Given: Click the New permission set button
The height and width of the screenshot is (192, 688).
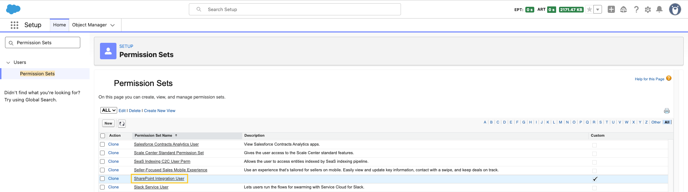Looking at the screenshot, I should 109,123.
